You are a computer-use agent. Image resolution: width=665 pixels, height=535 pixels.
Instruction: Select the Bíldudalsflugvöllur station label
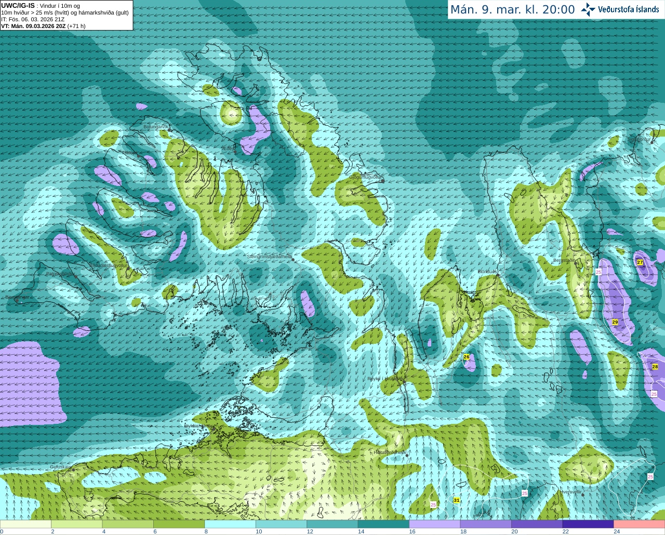[x=109, y=265]
